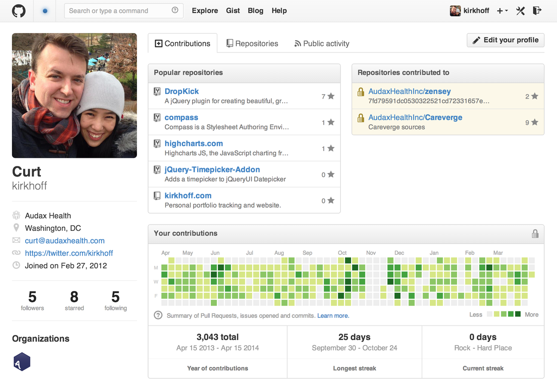Open the plus create-new dropdown
Viewport: 557px width, 384px height.
click(x=502, y=11)
